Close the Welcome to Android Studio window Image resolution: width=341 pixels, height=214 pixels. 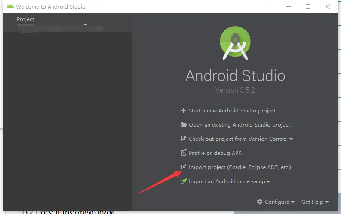(x=328, y=7)
